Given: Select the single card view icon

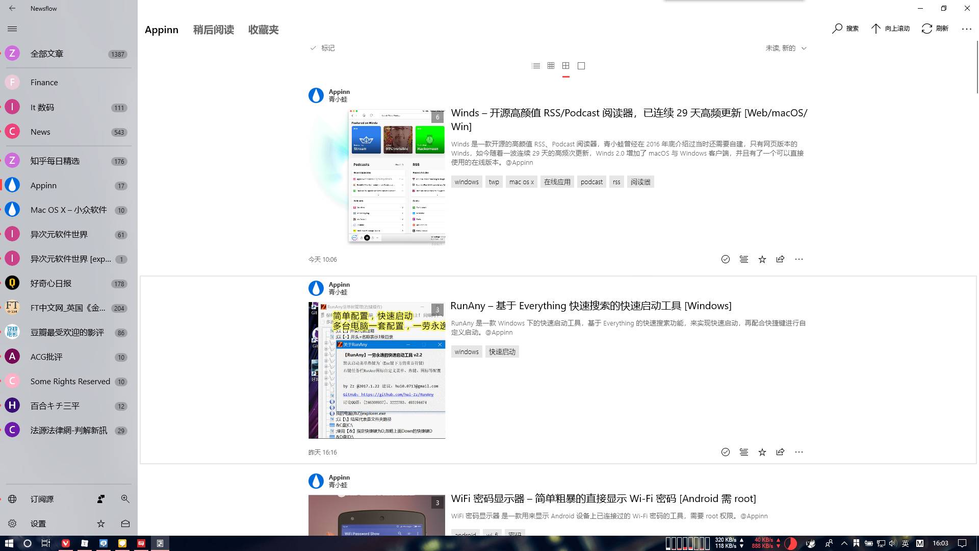Looking at the screenshot, I should pos(581,66).
